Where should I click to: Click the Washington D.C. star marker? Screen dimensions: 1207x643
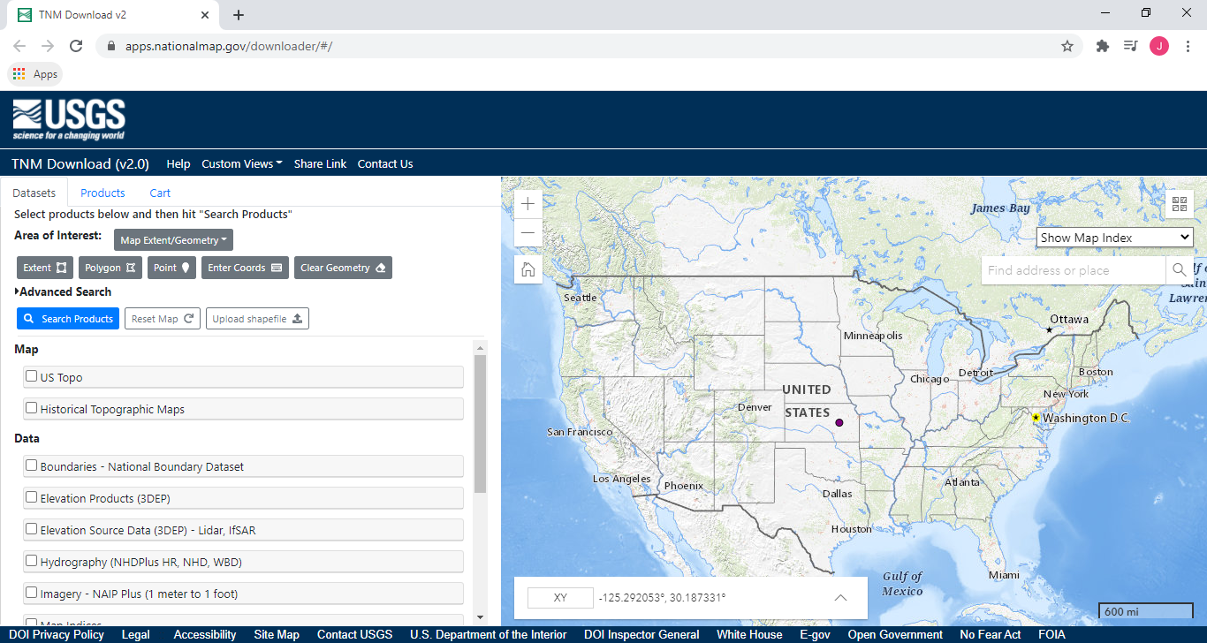tap(1036, 417)
